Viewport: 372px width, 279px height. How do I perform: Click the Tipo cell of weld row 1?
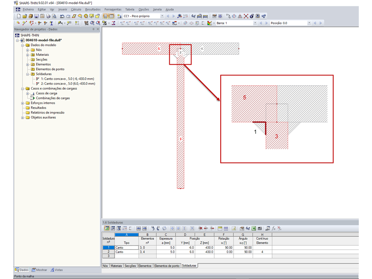point(127,248)
